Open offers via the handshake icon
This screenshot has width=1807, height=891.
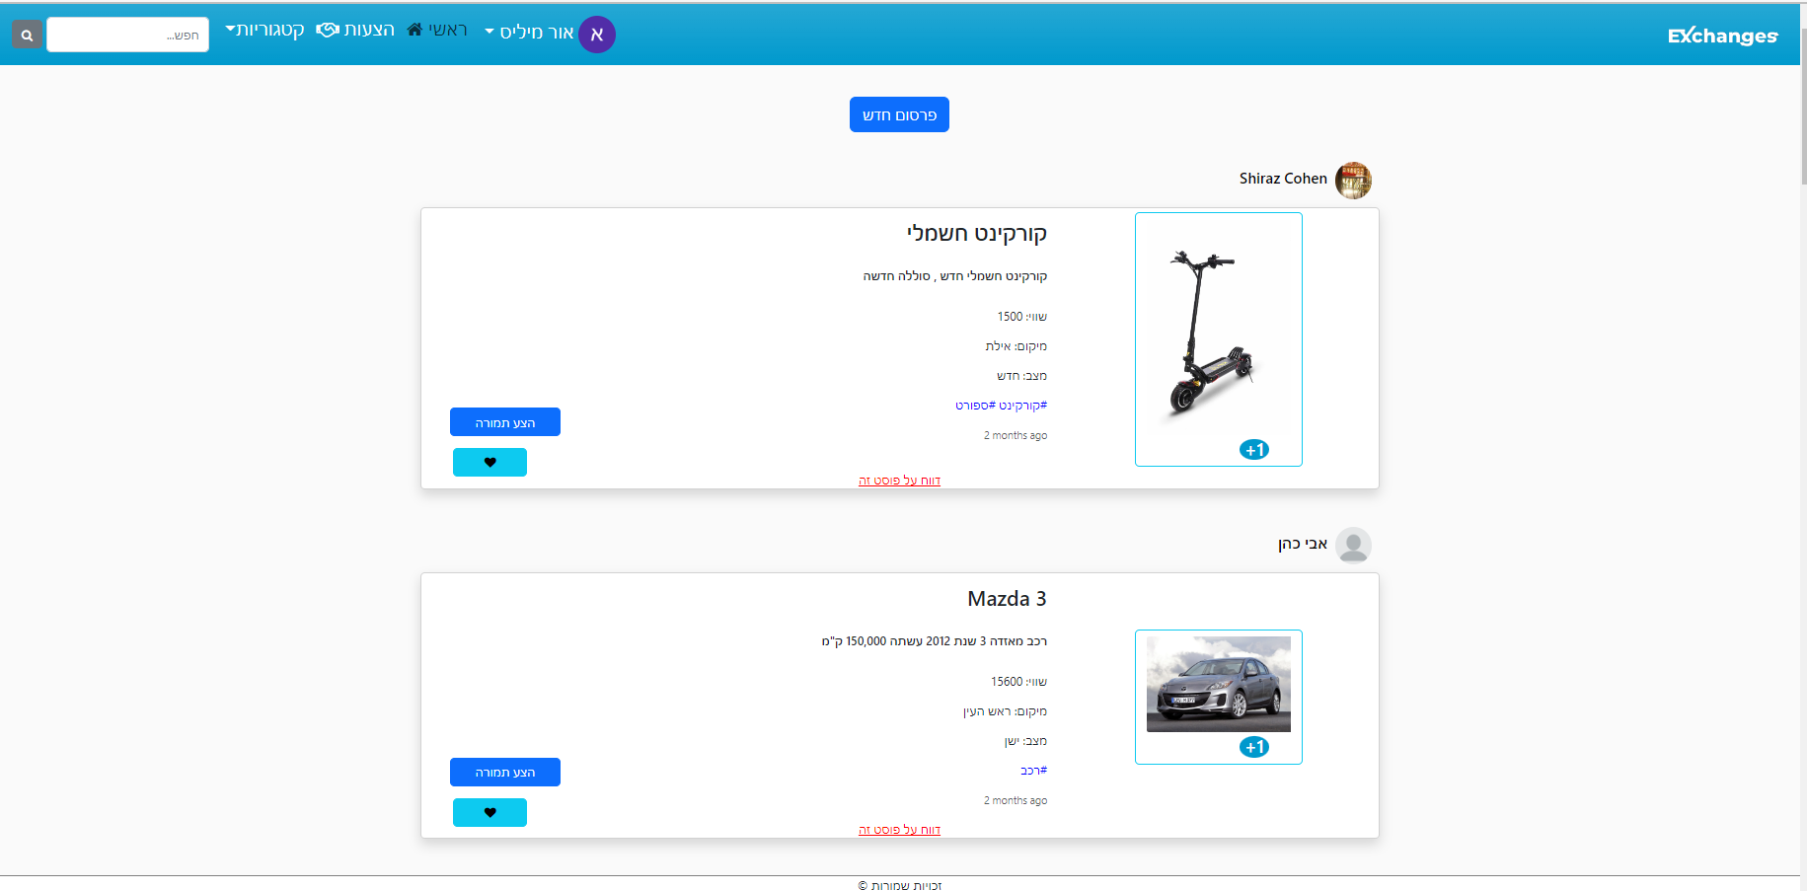328,29
